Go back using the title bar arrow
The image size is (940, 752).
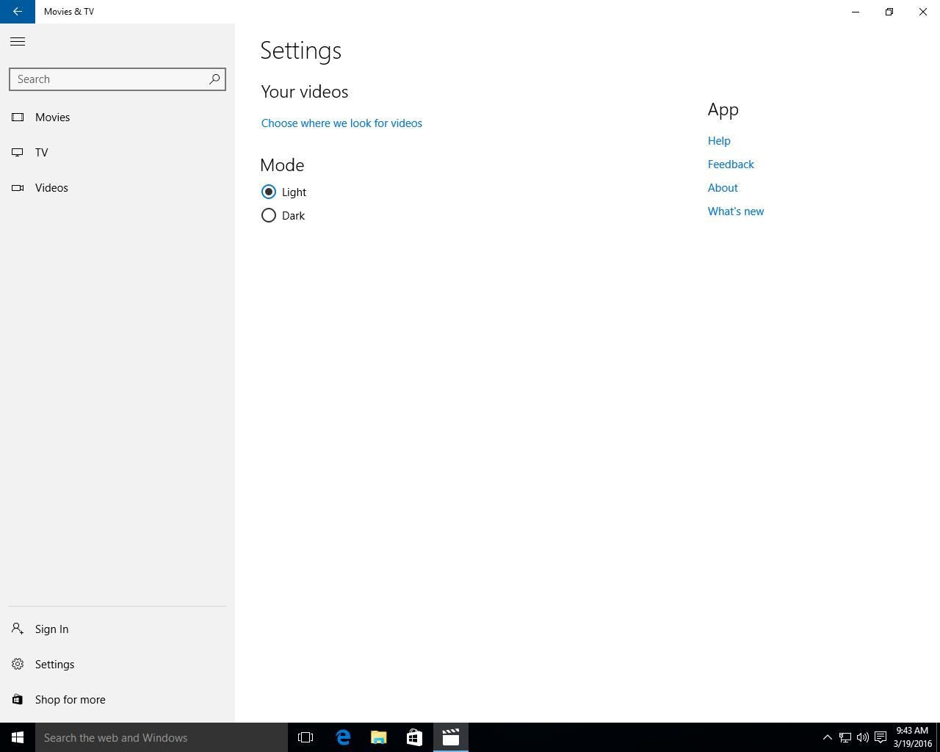click(x=18, y=12)
